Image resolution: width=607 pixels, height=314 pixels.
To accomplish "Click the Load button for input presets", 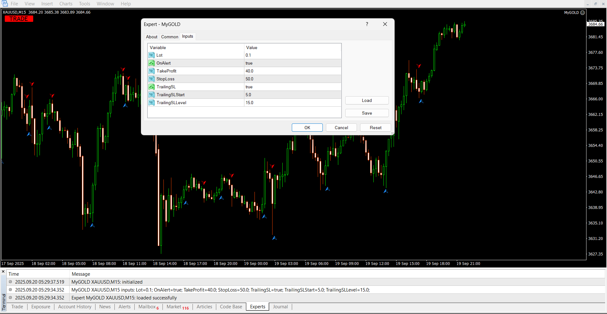I will (x=367, y=100).
